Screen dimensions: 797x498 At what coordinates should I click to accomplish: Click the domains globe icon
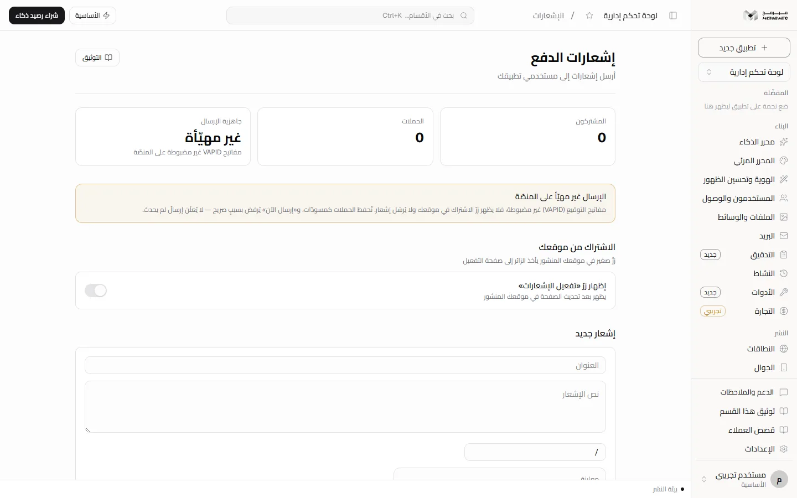click(783, 349)
